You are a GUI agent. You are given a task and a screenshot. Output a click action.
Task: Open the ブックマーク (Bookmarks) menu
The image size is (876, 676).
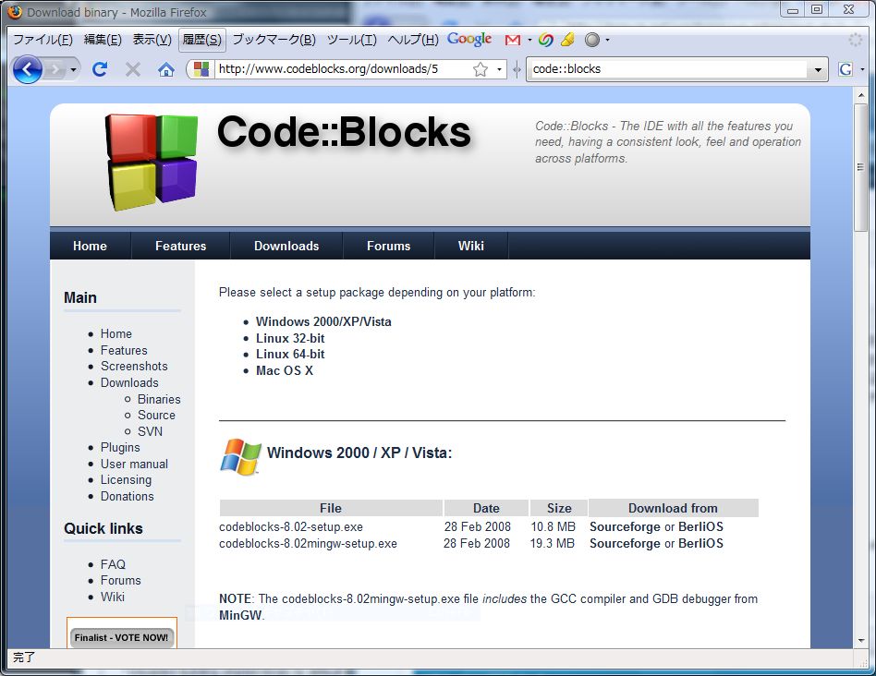[x=274, y=40]
